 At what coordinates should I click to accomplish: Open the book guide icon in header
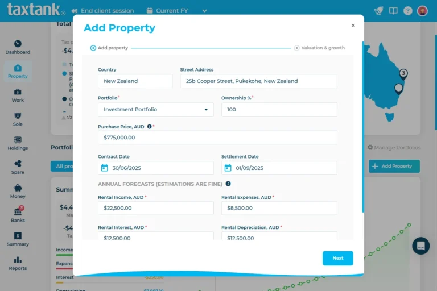point(393,11)
